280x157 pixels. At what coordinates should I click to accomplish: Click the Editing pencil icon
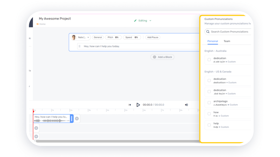click(x=135, y=20)
